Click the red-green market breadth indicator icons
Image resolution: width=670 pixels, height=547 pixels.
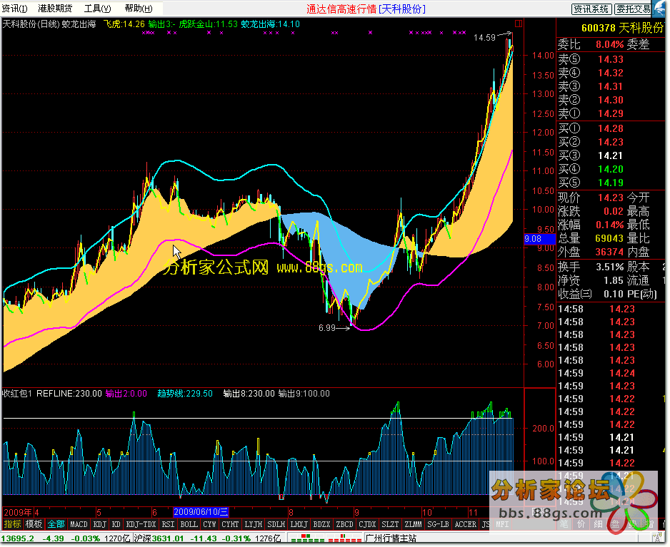[x=325, y=538]
